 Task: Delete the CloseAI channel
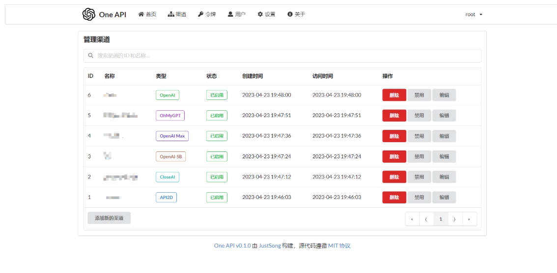pos(394,177)
